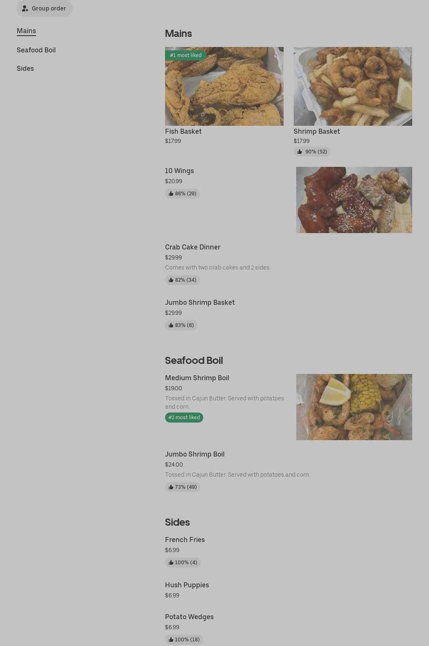Click thumbs-up icon on Potato Wedges rating
The image size is (429, 646).
click(171, 640)
